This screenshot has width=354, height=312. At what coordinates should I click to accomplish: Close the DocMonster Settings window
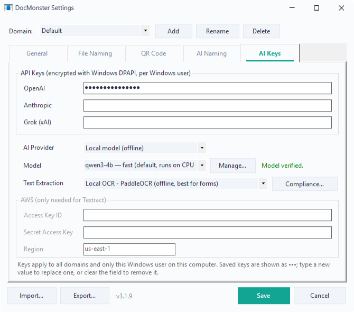coord(341,8)
